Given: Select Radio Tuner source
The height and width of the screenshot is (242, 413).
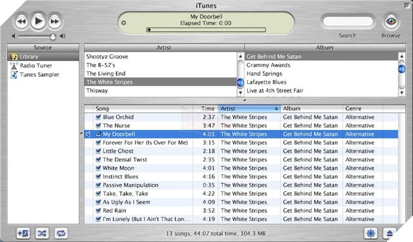Looking at the screenshot, I should [x=43, y=66].
